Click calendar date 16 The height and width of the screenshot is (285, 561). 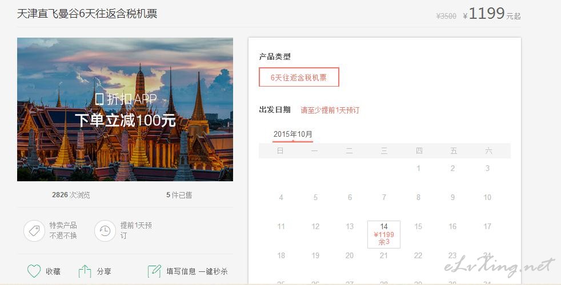click(452, 226)
